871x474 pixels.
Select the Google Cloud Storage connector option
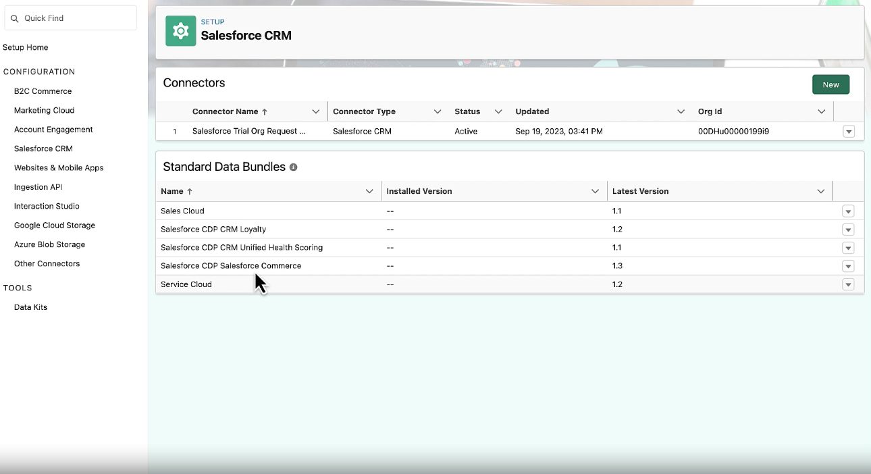[x=54, y=225]
